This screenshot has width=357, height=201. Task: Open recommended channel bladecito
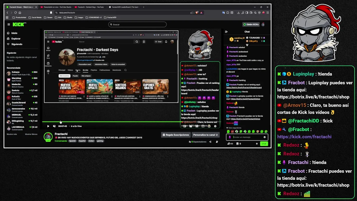pyautogui.click(x=22, y=85)
